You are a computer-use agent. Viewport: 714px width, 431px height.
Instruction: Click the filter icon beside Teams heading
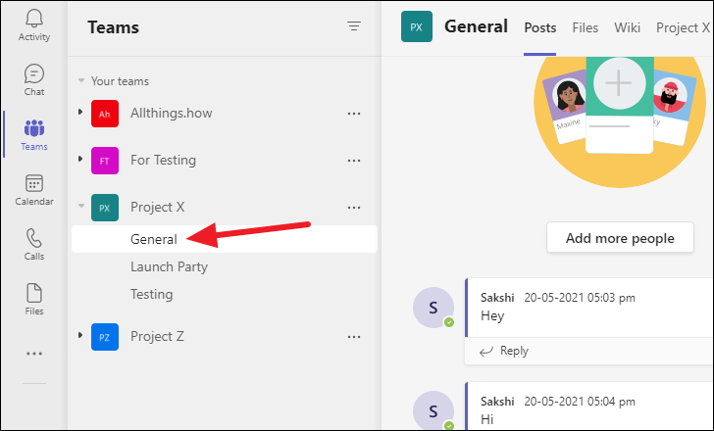coord(354,25)
